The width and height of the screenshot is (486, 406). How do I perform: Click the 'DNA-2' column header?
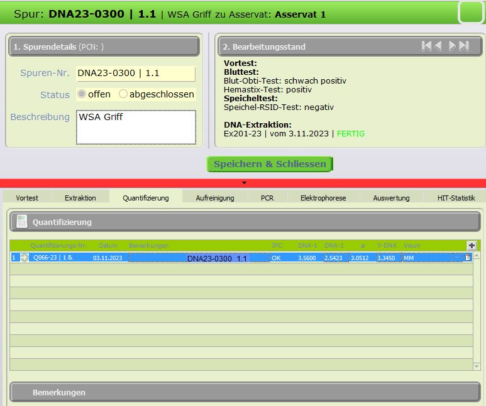point(334,246)
